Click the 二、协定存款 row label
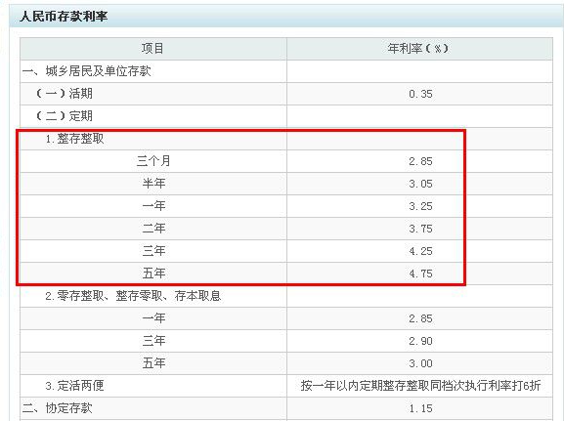Screen dimensions: 564x421 58,408
